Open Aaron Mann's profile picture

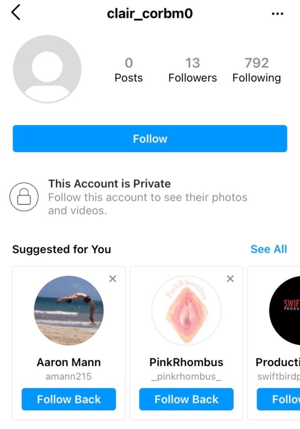pos(68,310)
